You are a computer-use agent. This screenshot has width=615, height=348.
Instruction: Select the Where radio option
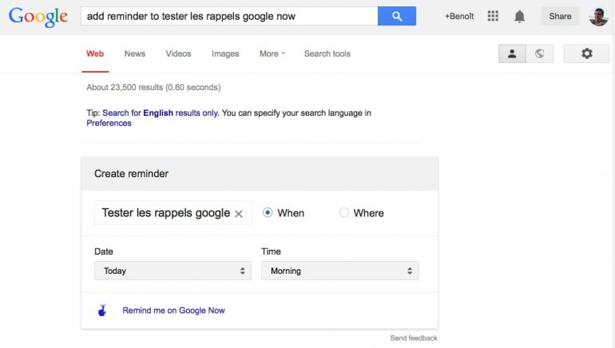pos(344,213)
